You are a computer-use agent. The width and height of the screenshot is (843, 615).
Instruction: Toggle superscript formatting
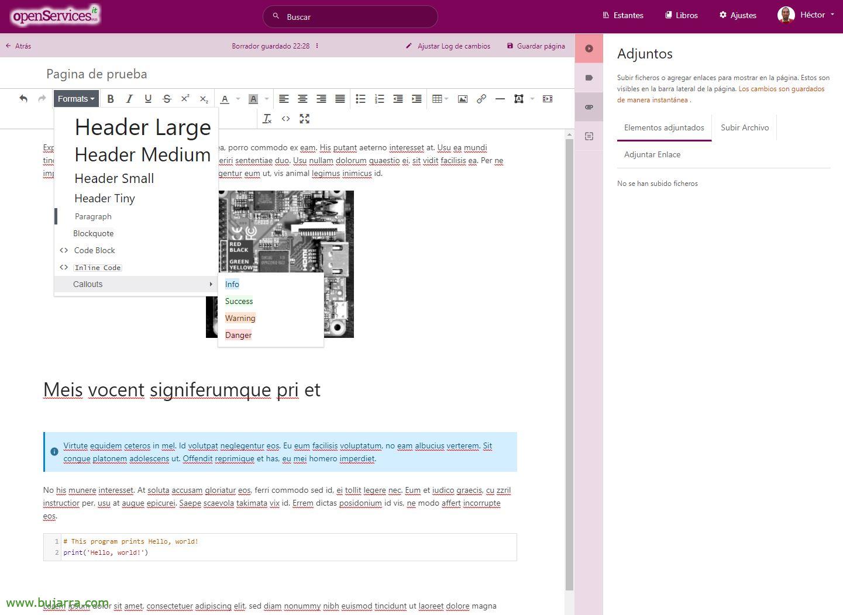[x=185, y=99]
